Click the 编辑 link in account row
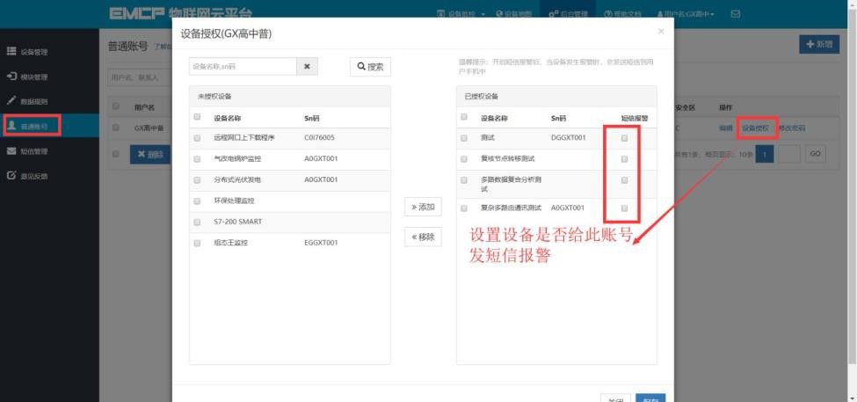 [725, 128]
